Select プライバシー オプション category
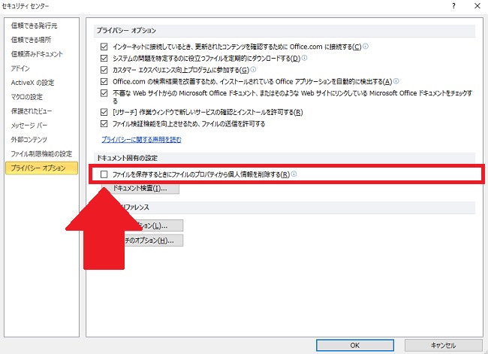Screen dimensions: 488x354 (x=42, y=168)
